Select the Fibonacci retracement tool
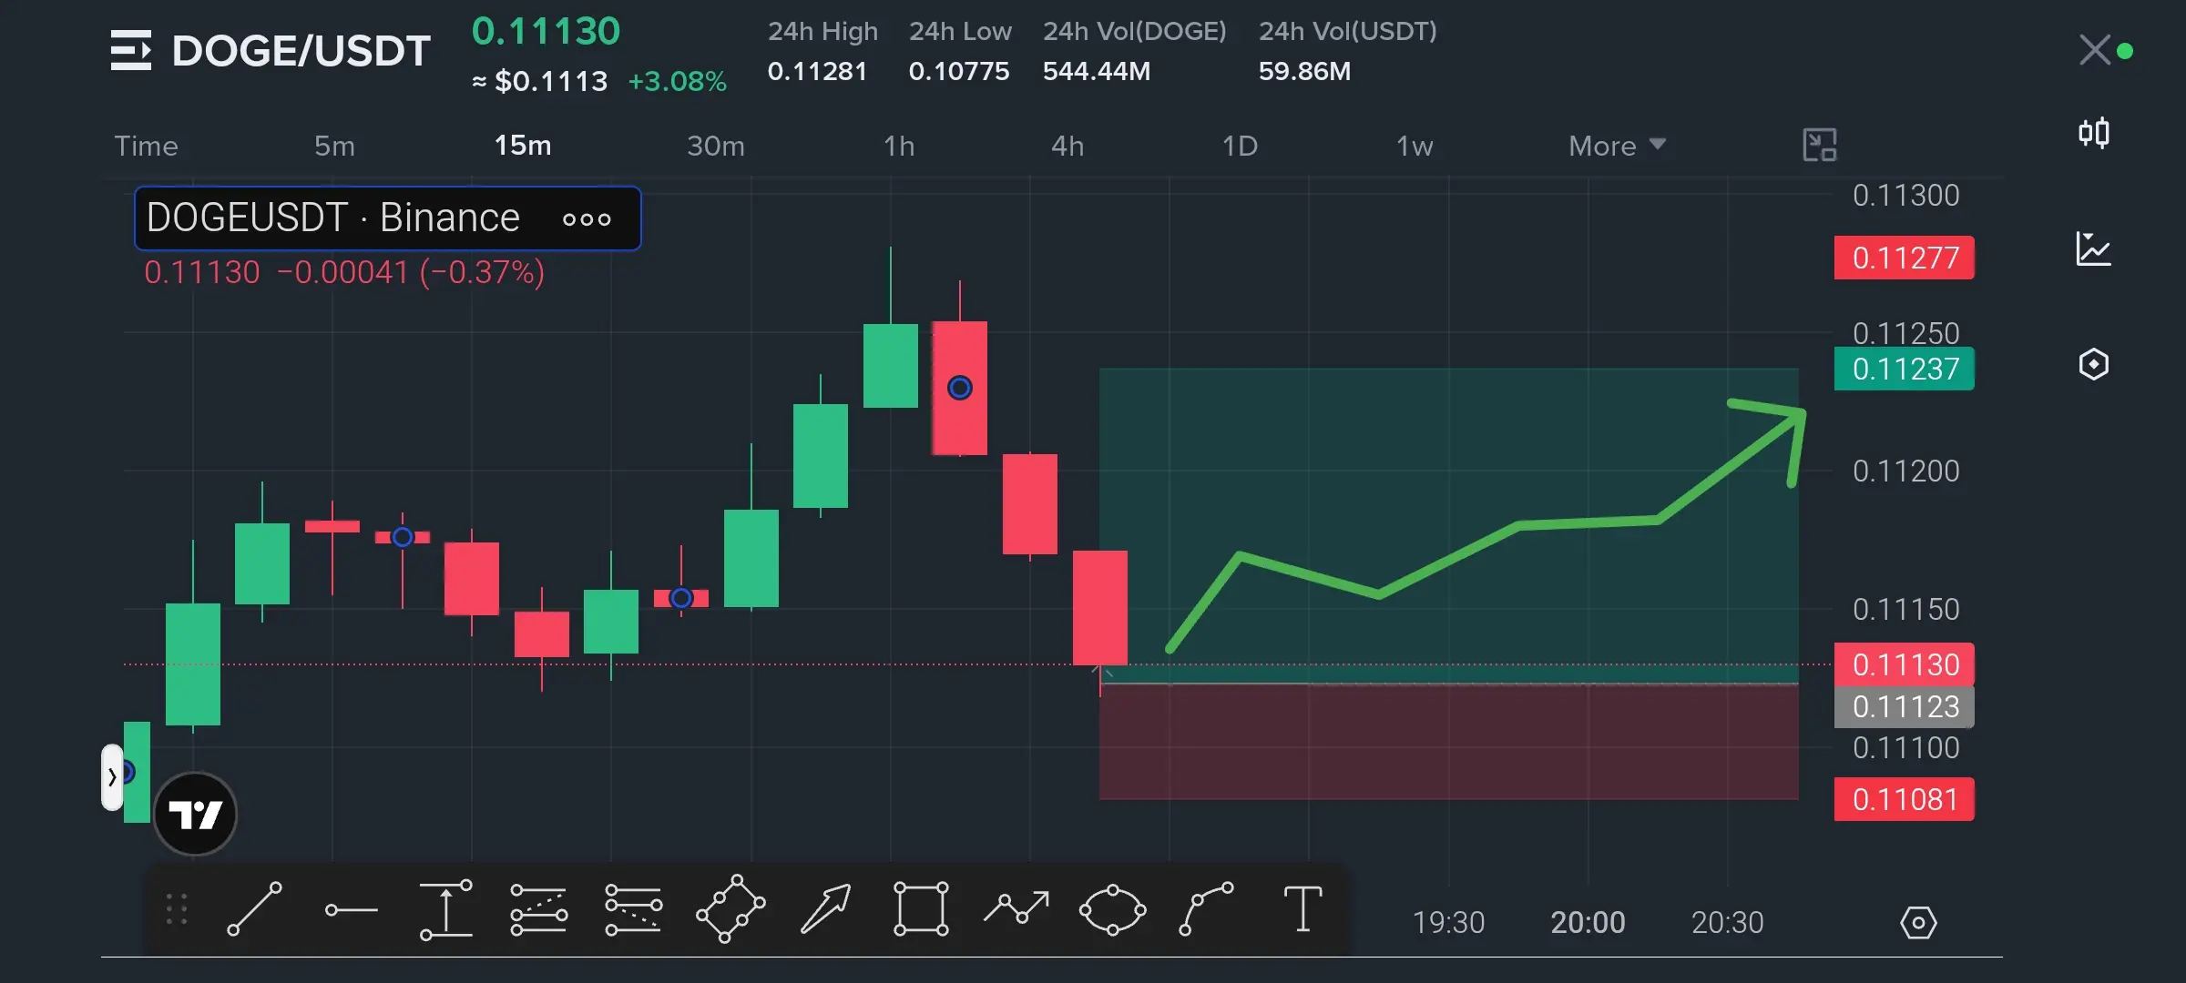 click(x=538, y=909)
